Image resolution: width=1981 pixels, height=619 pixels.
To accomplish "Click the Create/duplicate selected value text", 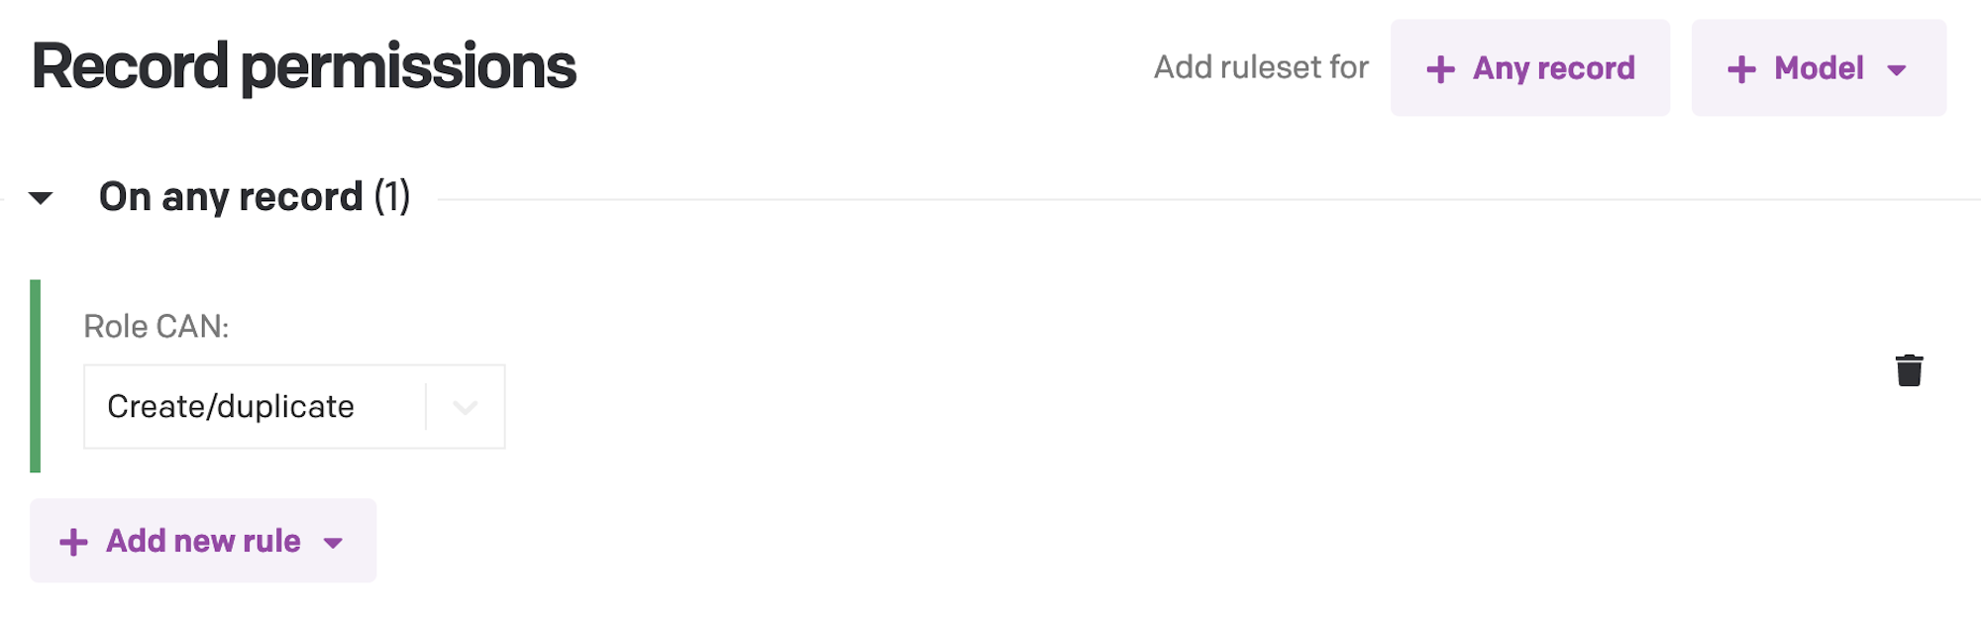I will click(231, 407).
